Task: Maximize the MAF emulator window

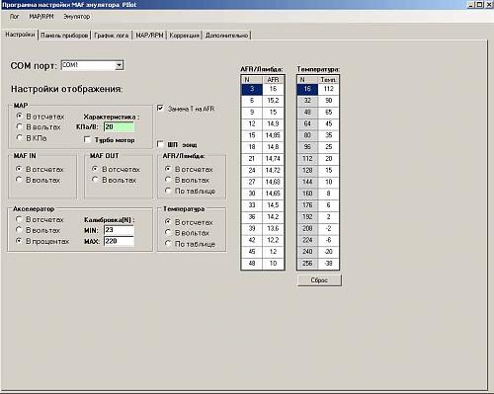Action: [480, 5]
